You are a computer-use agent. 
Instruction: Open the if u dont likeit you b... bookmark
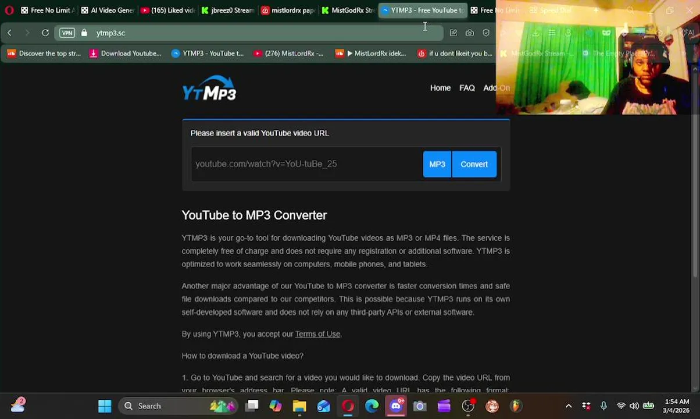click(x=455, y=54)
